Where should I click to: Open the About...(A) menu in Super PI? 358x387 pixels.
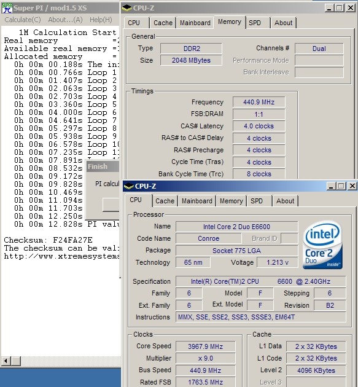(x=65, y=20)
